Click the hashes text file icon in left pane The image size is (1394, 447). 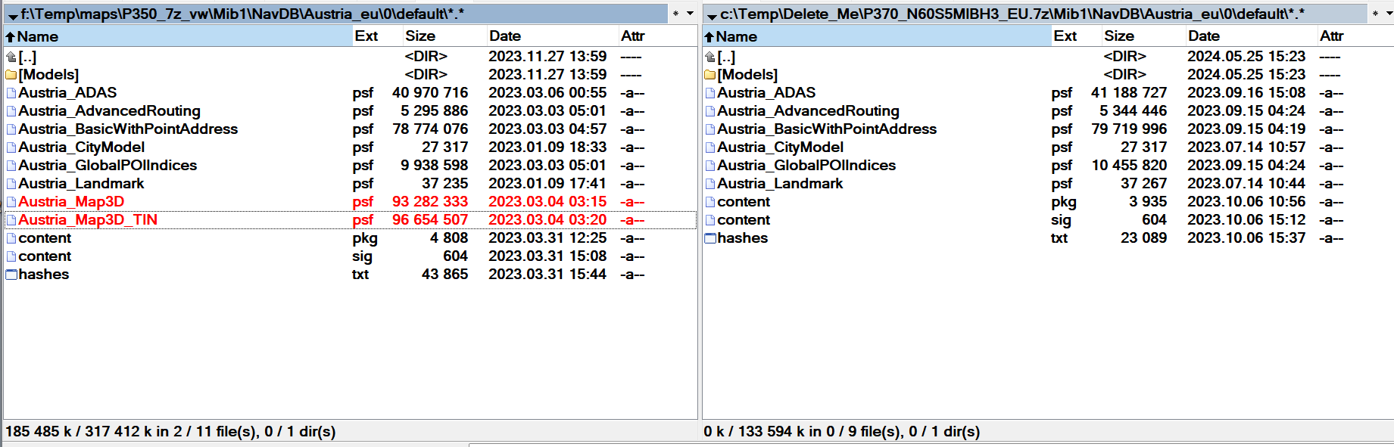(11, 275)
